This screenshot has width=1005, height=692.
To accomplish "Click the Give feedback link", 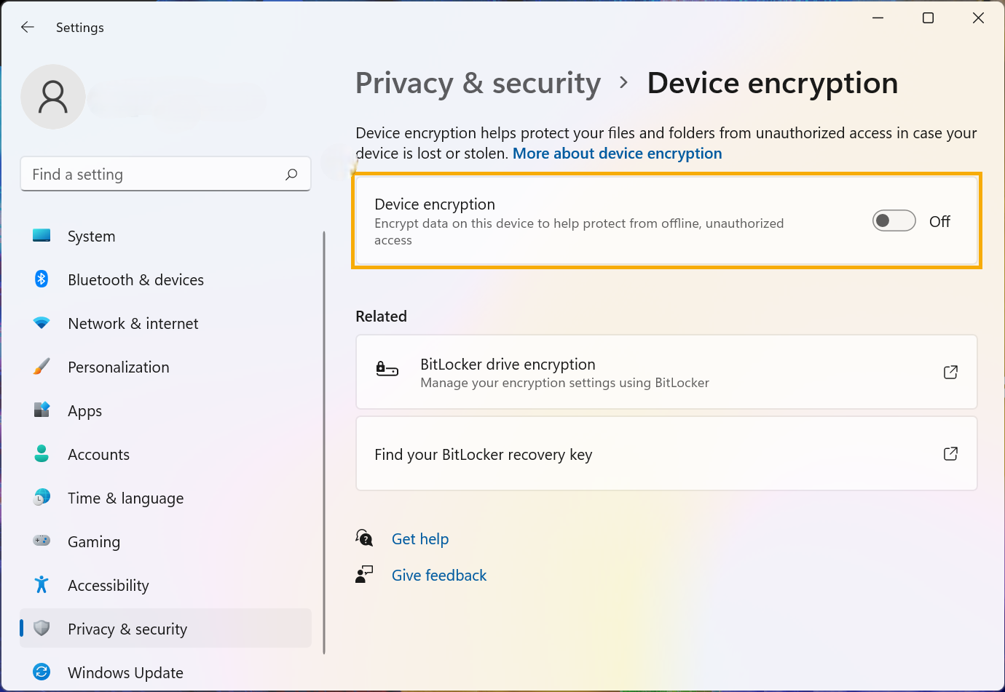I will (x=439, y=576).
